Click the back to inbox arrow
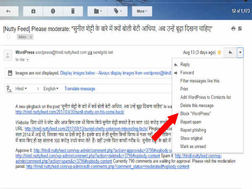The image size is (252, 189). [8, 11]
